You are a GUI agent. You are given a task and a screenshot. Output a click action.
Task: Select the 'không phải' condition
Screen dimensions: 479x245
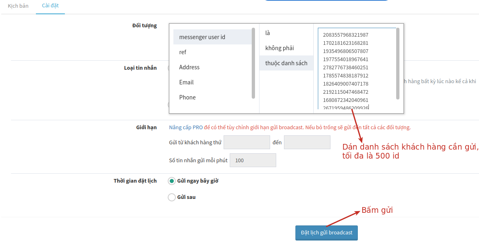[x=286, y=48]
